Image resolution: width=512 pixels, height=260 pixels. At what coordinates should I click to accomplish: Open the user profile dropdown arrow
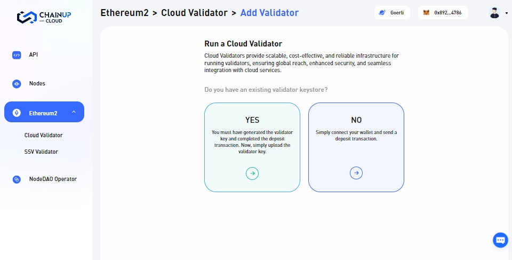(x=506, y=13)
